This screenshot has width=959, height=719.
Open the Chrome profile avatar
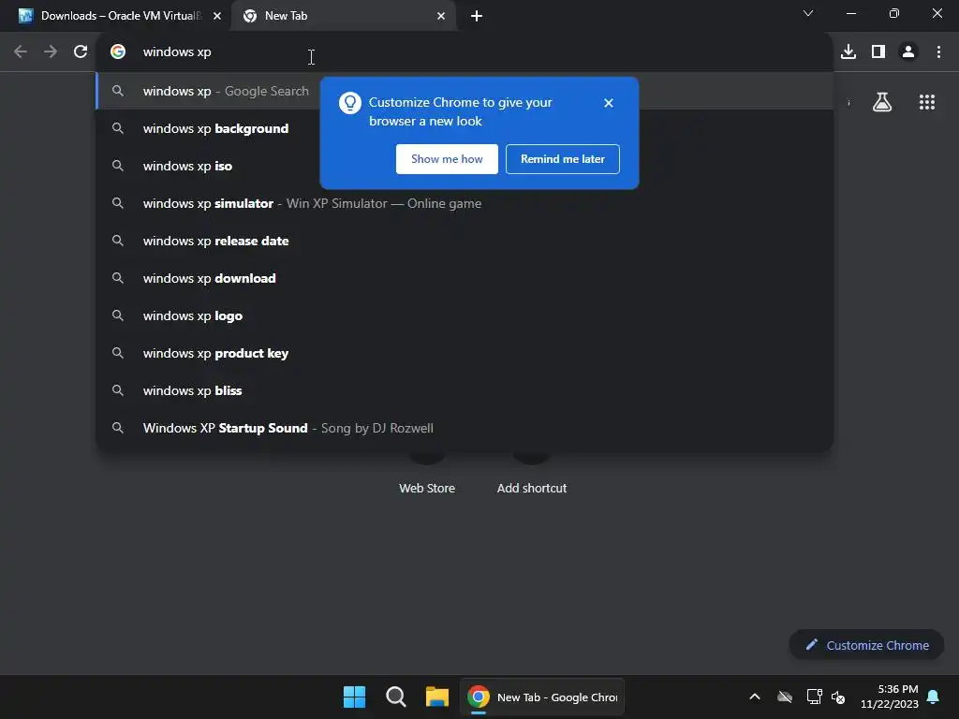(908, 52)
